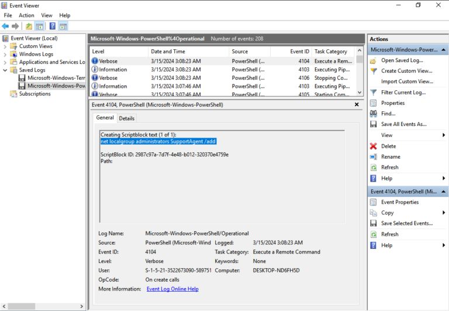Click Filter Current Log action

(x=403, y=93)
